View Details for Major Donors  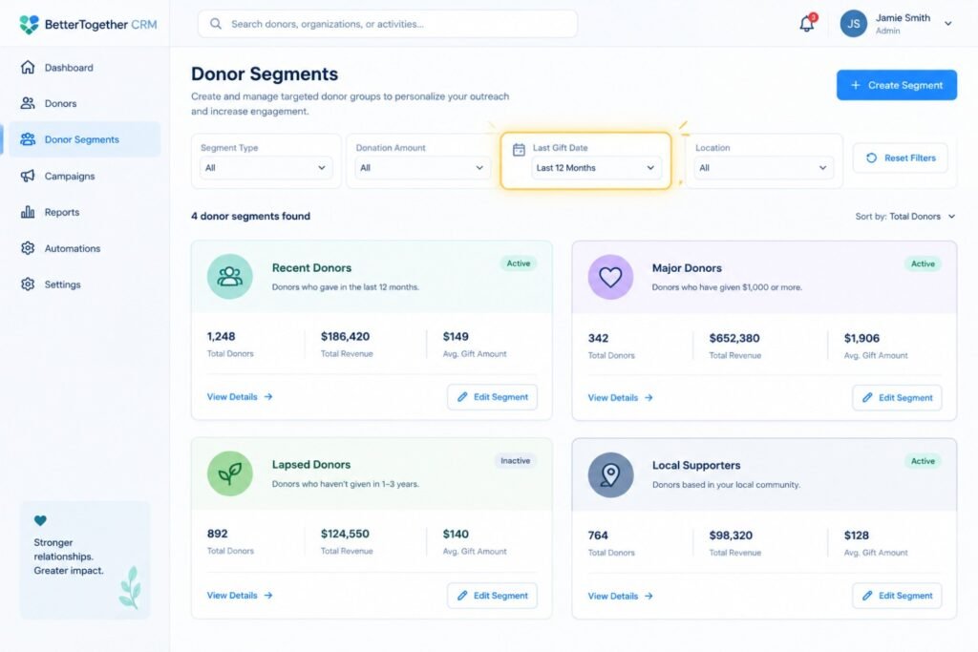pos(620,398)
